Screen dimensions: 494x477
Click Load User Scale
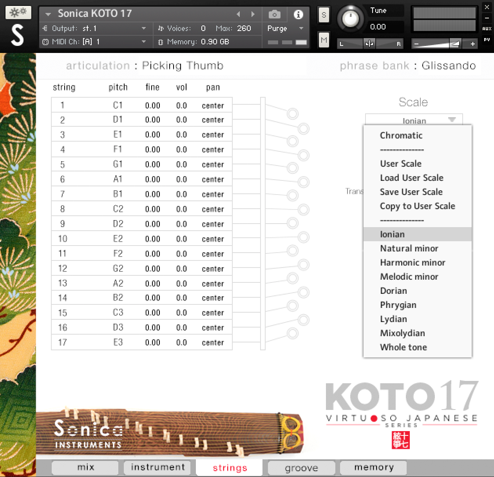click(x=411, y=178)
